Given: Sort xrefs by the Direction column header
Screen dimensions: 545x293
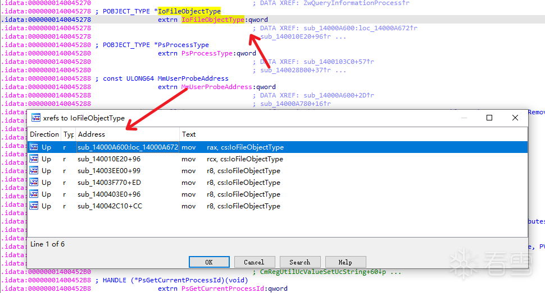Looking at the screenshot, I should pos(44,134).
